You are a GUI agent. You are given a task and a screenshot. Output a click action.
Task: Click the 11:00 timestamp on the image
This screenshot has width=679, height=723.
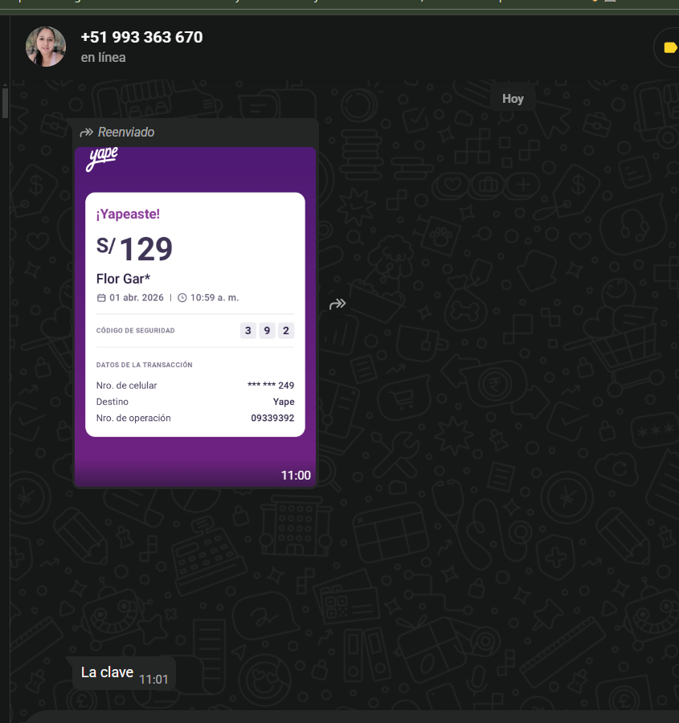click(296, 476)
